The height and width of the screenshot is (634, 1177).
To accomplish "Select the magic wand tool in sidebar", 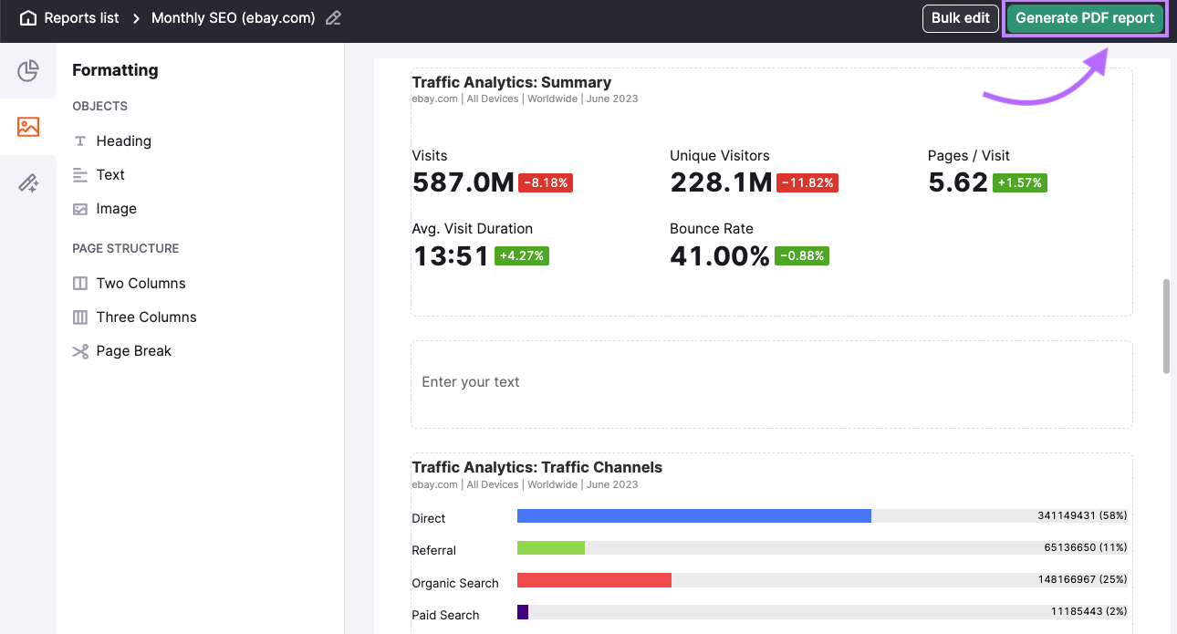I will (28, 182).
